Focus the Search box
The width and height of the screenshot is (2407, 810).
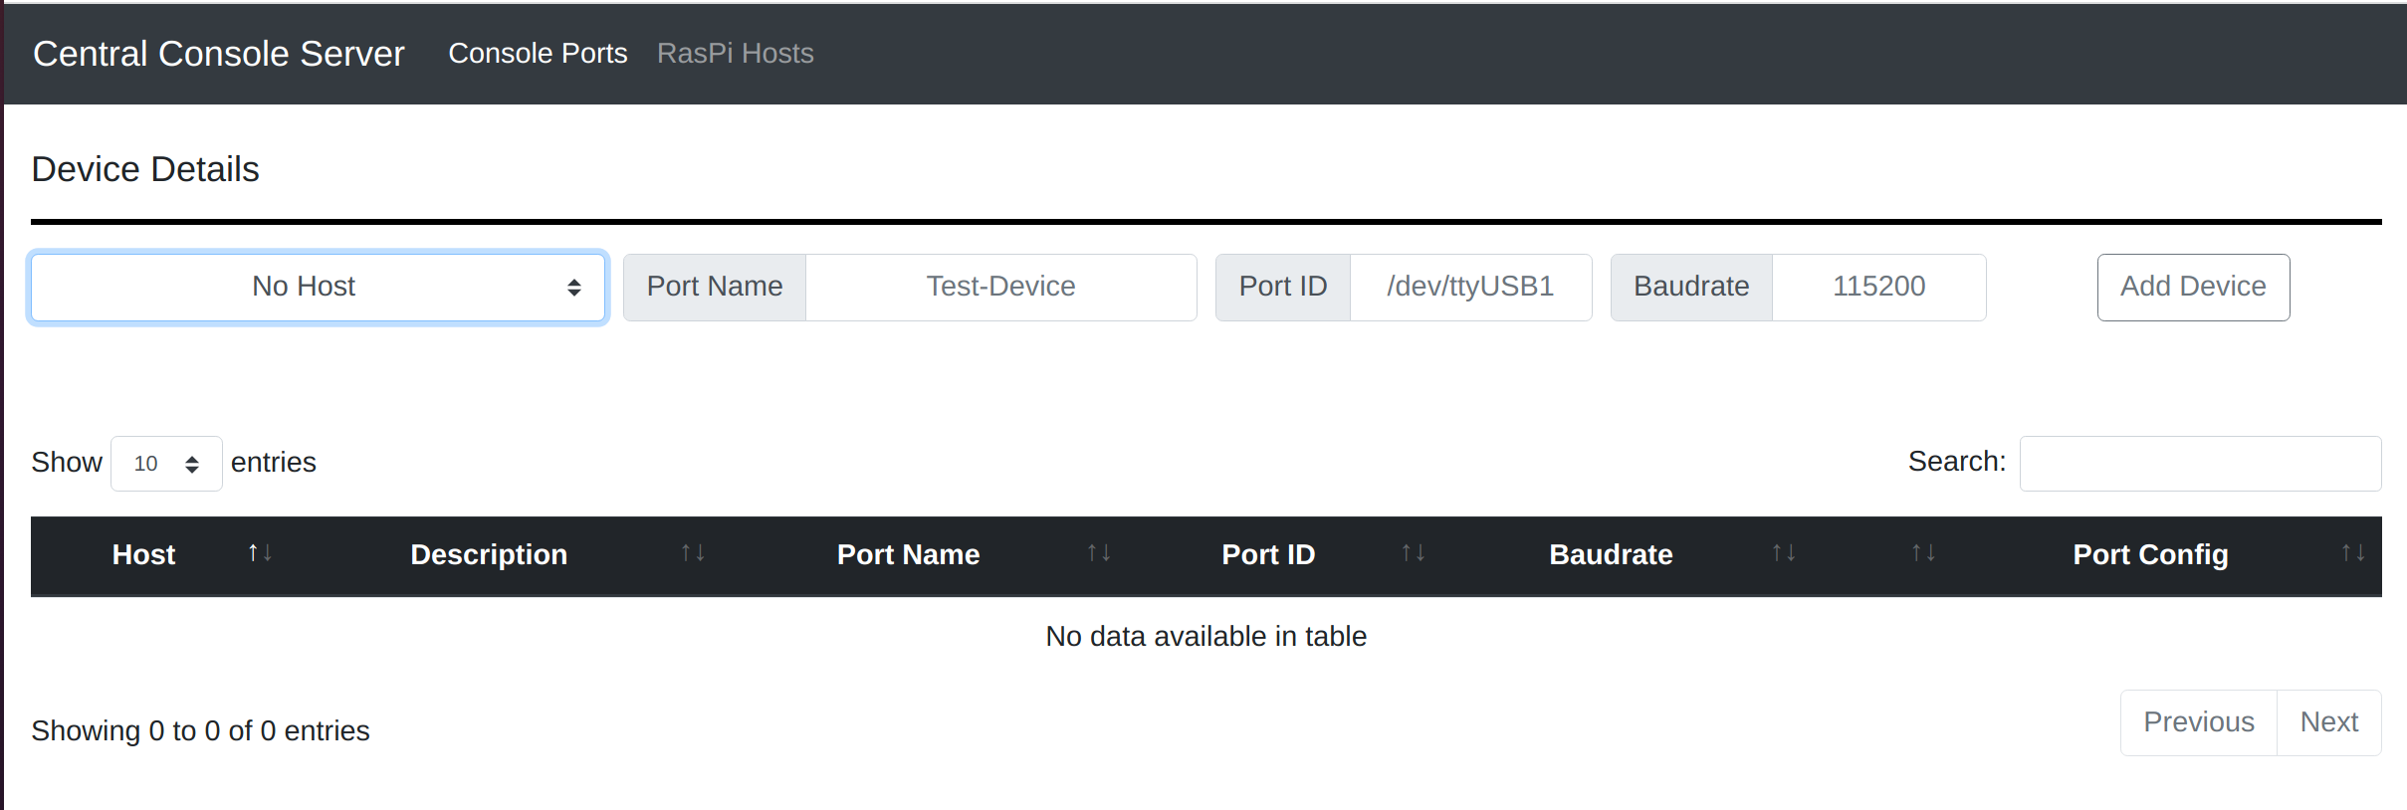coord(2200,463)
